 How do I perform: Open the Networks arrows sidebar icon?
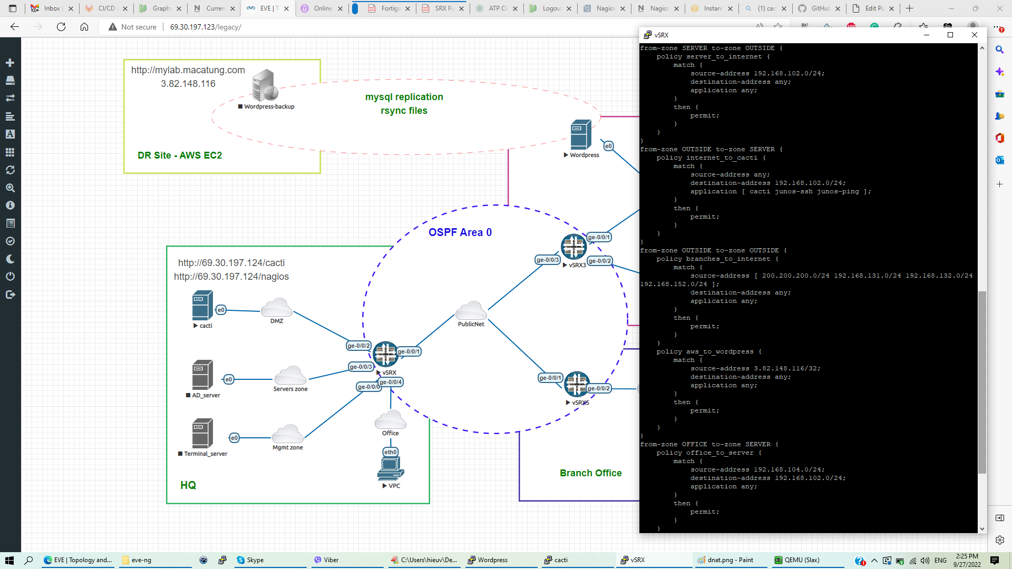point(10,98)
